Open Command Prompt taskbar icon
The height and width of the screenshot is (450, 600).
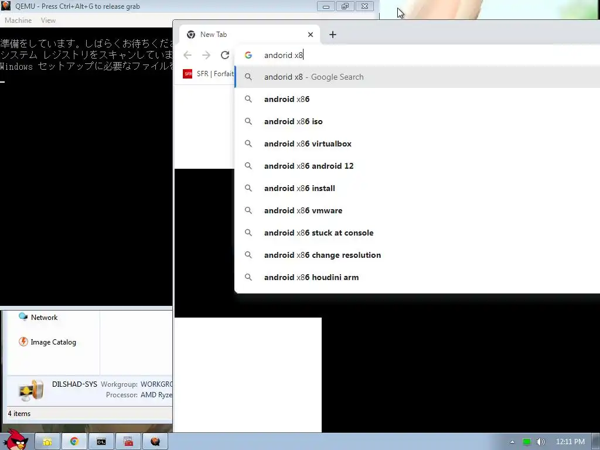101,442
